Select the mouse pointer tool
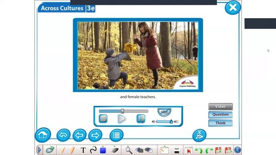276x155 pixels. click(50, 150)
